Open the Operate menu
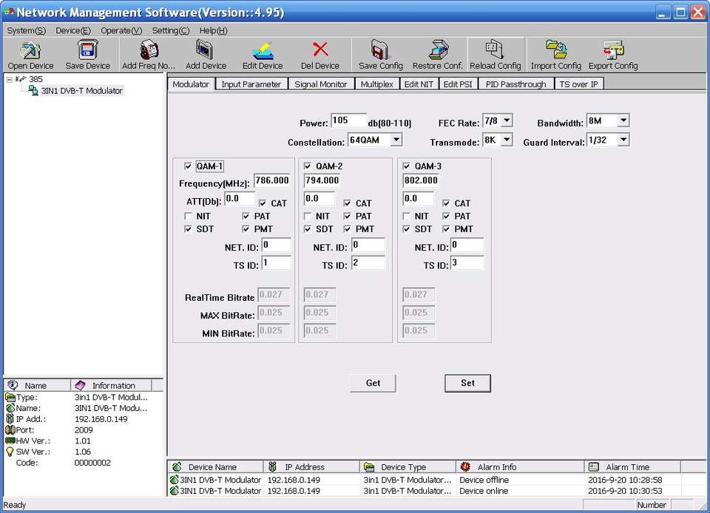This screenshot has height=513, width=710. [121, 30]
